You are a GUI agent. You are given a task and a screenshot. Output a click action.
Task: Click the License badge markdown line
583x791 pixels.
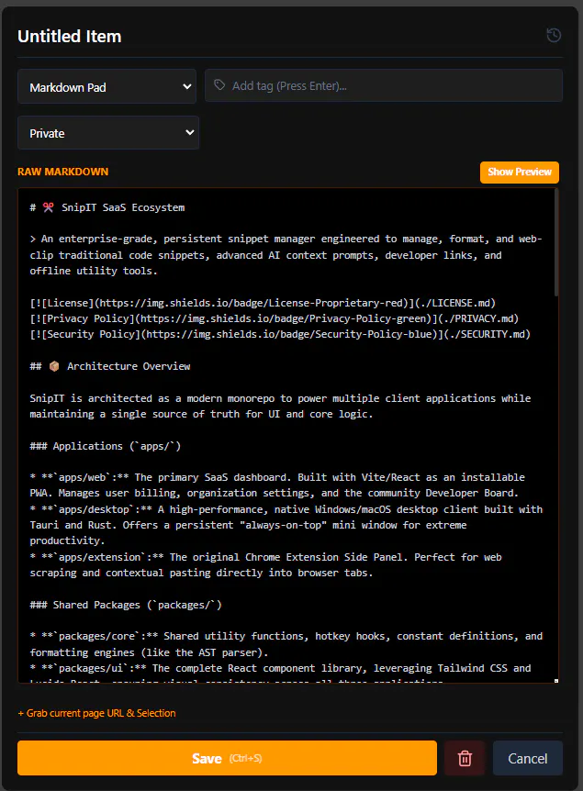click(263, 303)
